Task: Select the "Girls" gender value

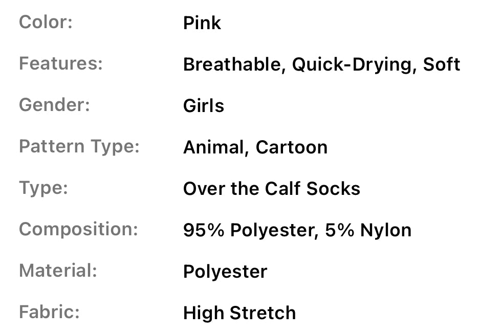Action: tap(204, 106)
